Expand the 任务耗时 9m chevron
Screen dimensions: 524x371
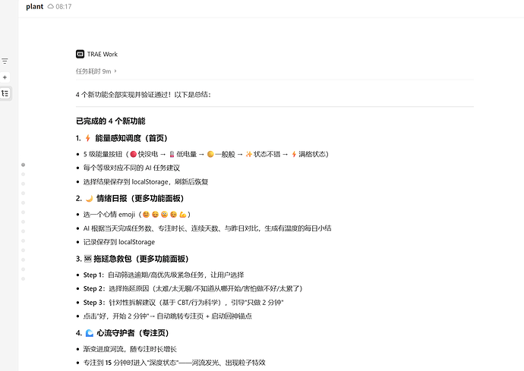115,71
